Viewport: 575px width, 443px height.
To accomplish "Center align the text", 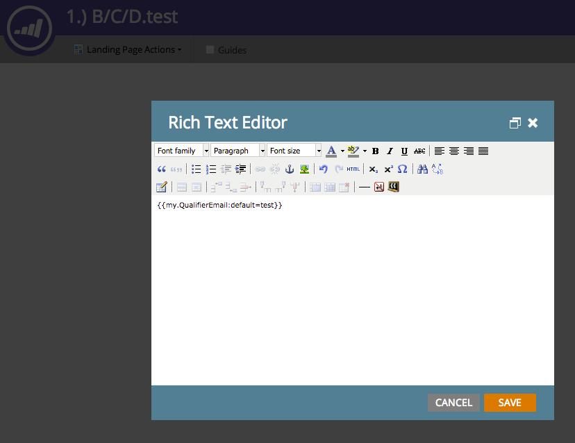I will [454, 151].
